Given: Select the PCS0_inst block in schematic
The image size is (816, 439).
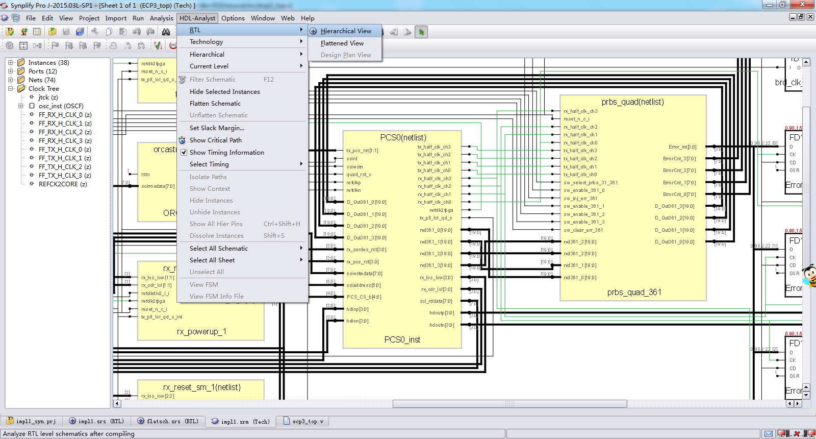Looking at the screenshot, I should click(402, 240).
